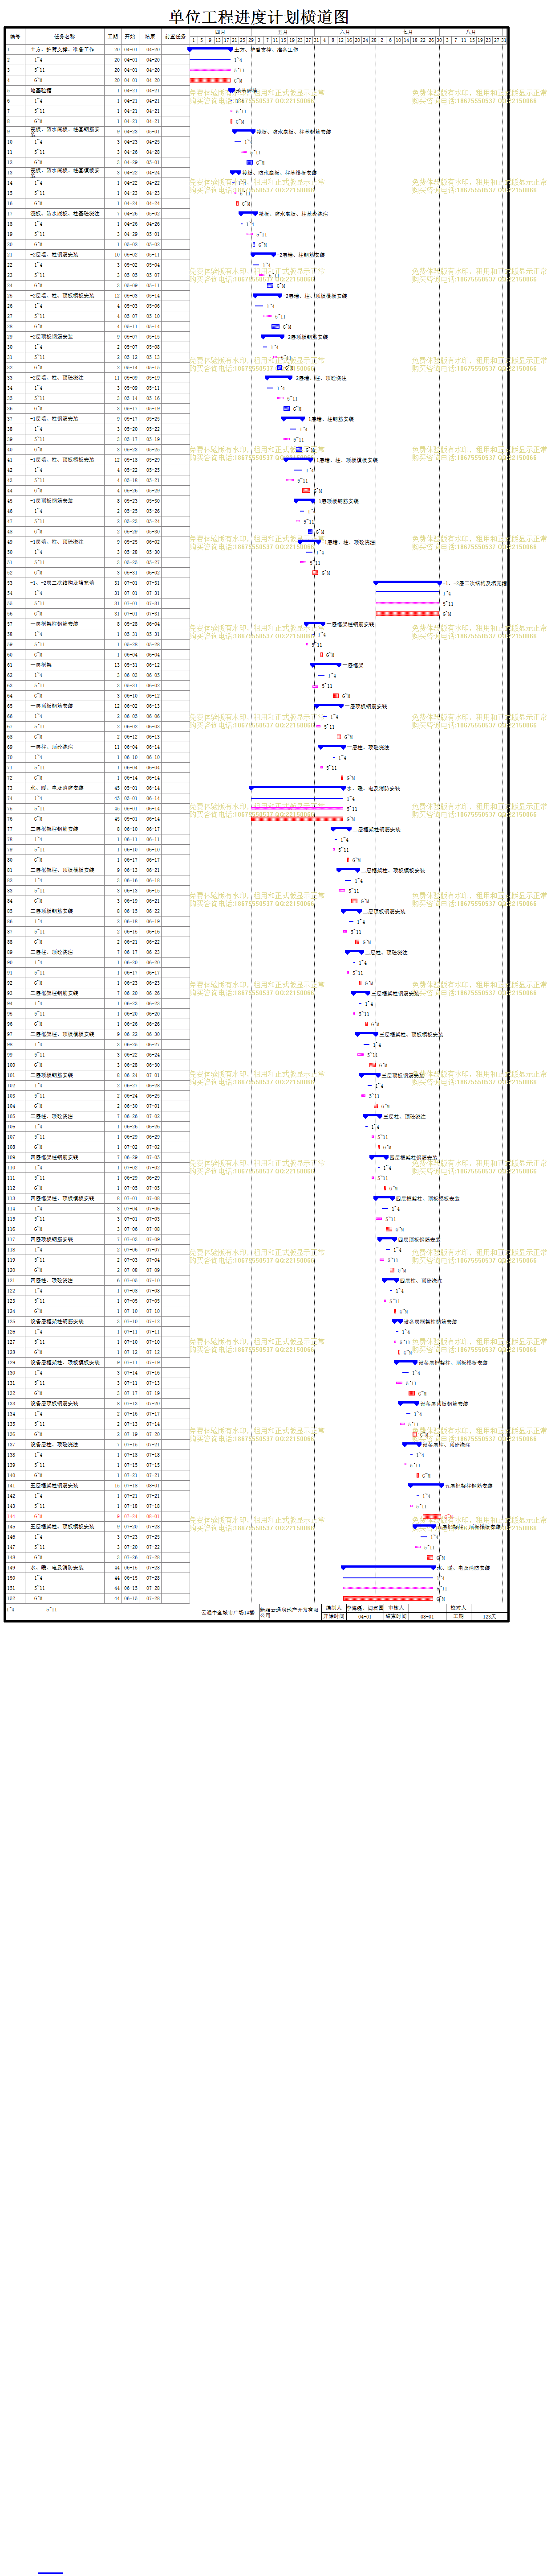Click the 七月 month header in the timeline
This screenshot has height=2576, width=547.
407,32
